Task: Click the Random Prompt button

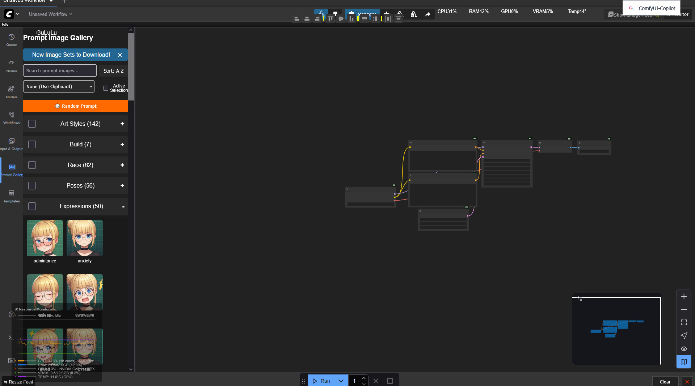Action: [x=76, y=106]
